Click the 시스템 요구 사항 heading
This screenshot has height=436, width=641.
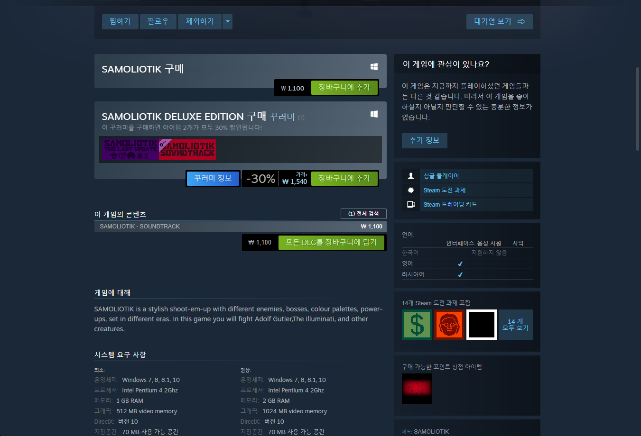120,354
